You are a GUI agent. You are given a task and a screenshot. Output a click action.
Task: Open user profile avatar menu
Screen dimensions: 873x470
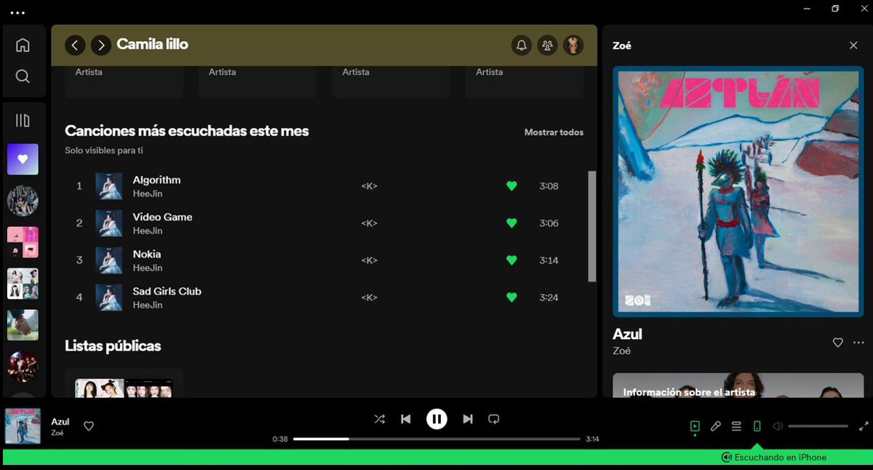pos(573,45)
